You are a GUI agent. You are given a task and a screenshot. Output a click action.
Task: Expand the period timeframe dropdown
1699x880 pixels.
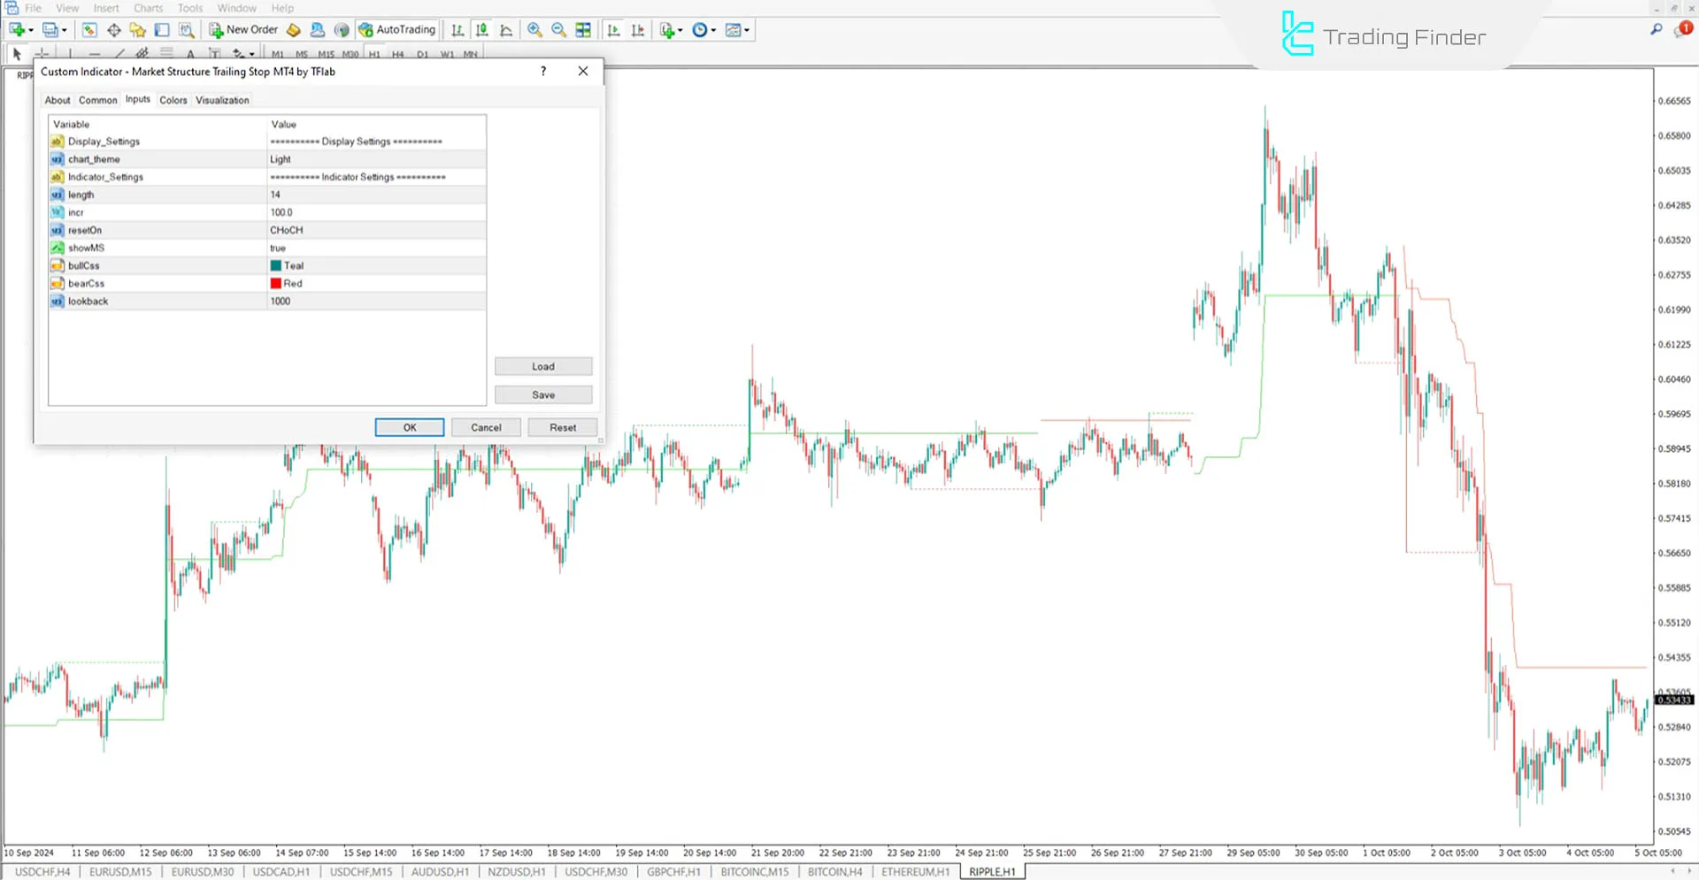click(x=713, y=29)
